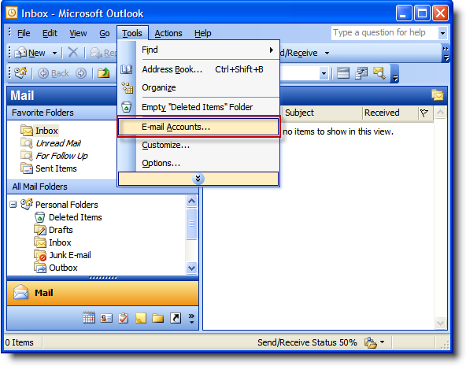
Task: Click the folder list scroll down arrow
Action: click(x=192, y=268)
